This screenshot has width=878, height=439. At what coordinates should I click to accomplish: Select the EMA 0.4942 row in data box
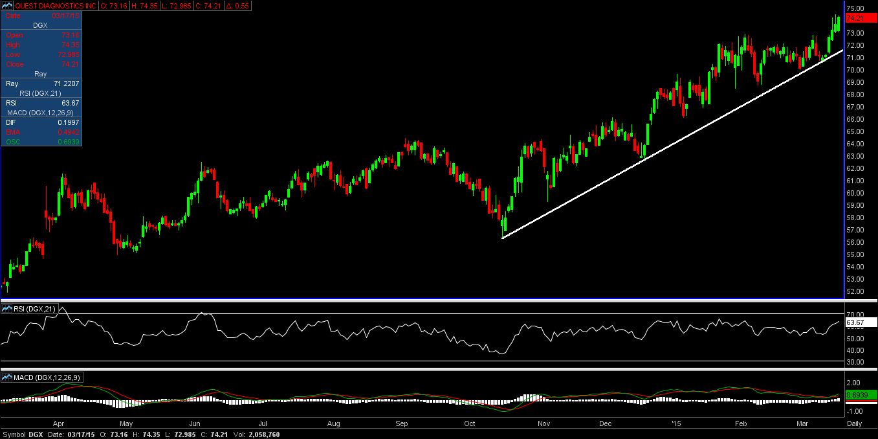point(41,132)
